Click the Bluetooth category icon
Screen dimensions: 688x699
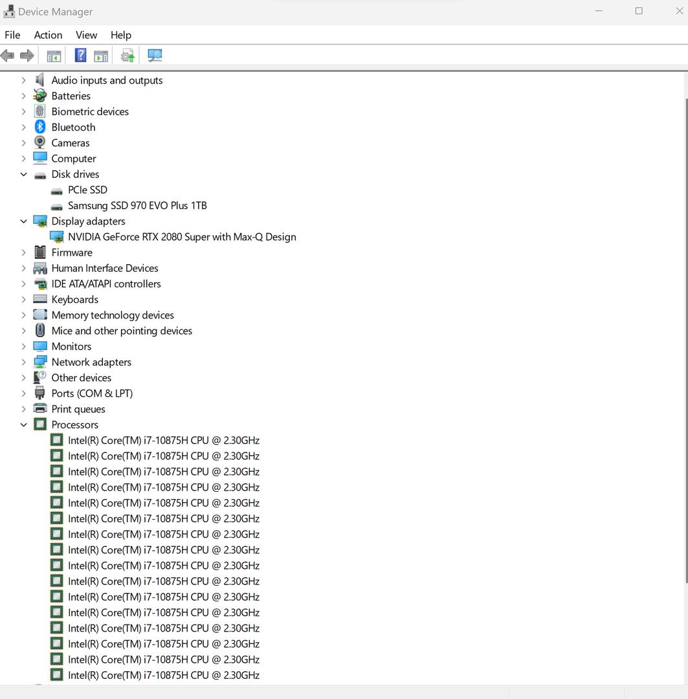(40, 127)
